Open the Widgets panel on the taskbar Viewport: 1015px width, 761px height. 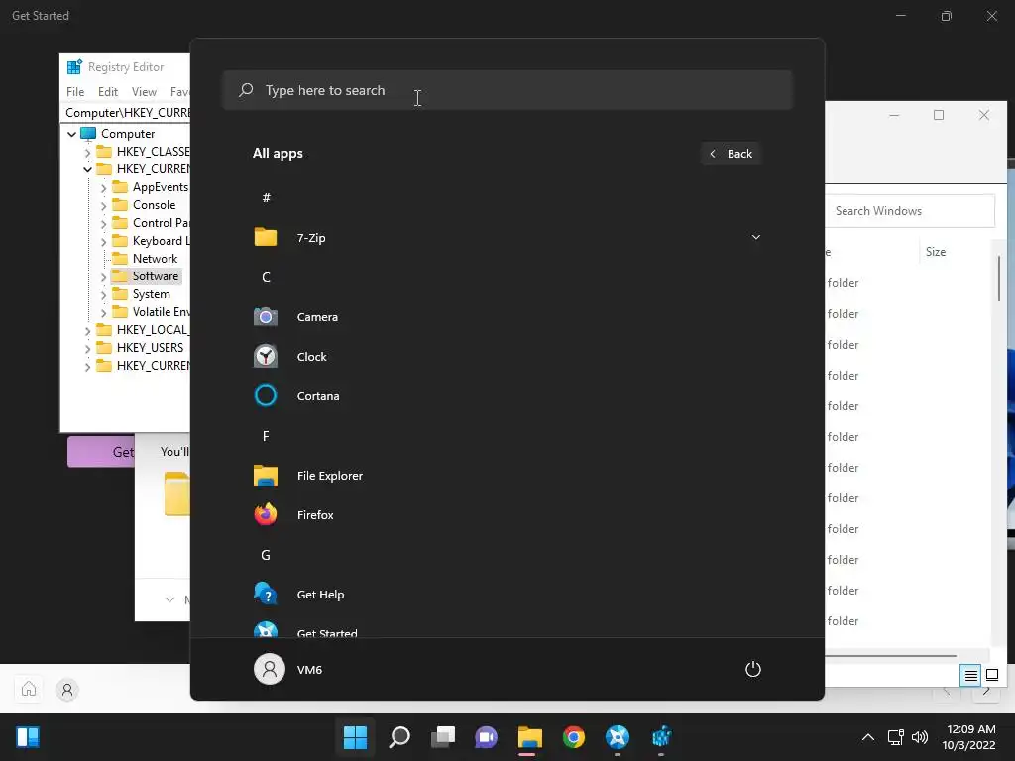click(28, 737)
